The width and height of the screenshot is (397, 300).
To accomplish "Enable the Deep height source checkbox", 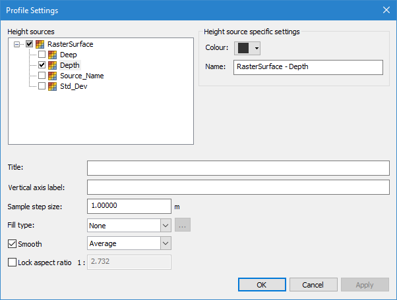I will pyautogui.click(x=42, y=55).
